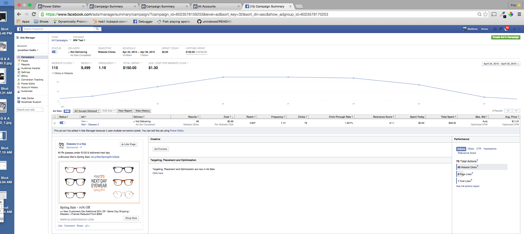Open Apps bookmark in bookmarks bar

(23, 22)
